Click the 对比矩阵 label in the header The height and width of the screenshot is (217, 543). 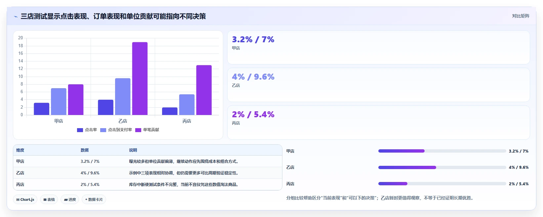[521, 16]
